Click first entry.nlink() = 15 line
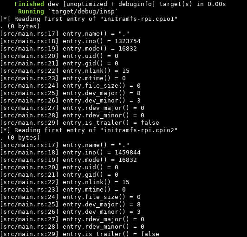 click(x=65, y=71)
